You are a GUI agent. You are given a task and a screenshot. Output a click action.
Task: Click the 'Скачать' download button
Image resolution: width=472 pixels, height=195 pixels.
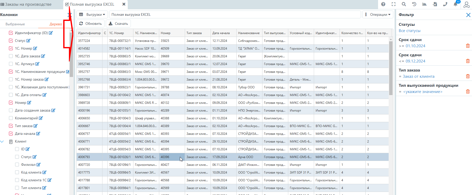118,24
